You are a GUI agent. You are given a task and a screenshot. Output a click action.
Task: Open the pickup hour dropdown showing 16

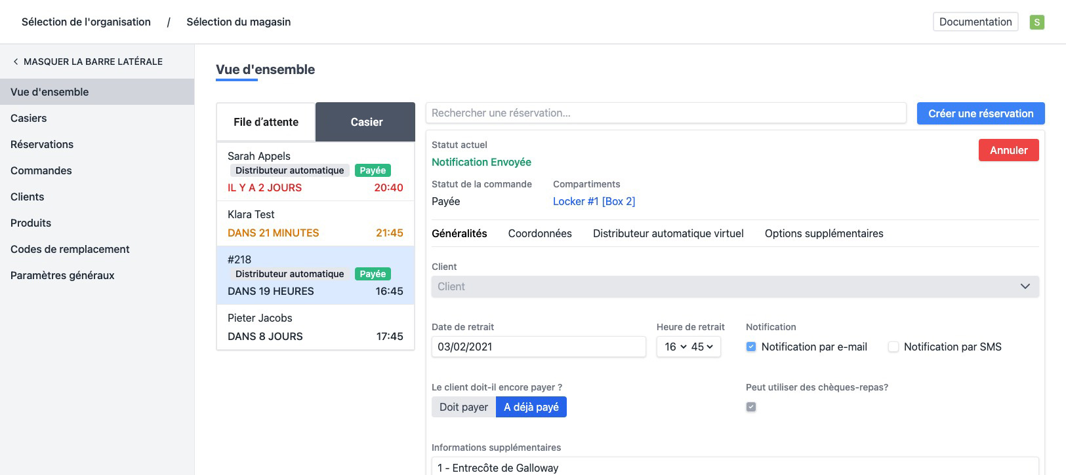[x=674, y=347]
